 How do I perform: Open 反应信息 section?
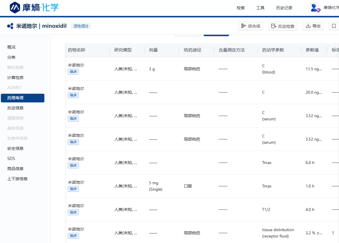click(x=15, y=108)
